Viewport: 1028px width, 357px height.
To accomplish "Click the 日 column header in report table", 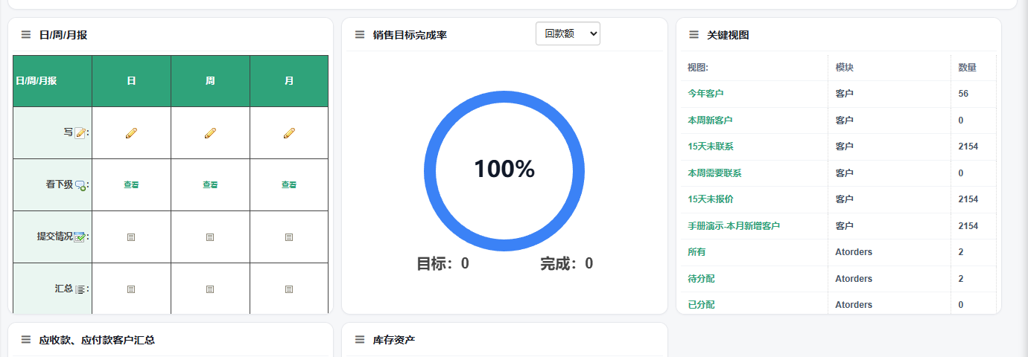I will [x=131, y=81].
